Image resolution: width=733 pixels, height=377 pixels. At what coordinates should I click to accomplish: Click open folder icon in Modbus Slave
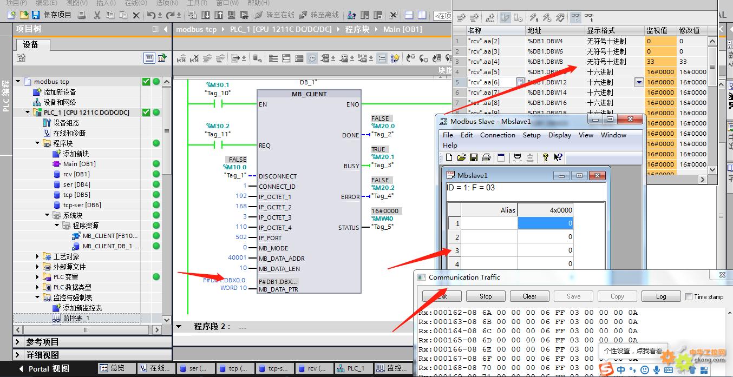pyautogui.click(x=461, y=157)
